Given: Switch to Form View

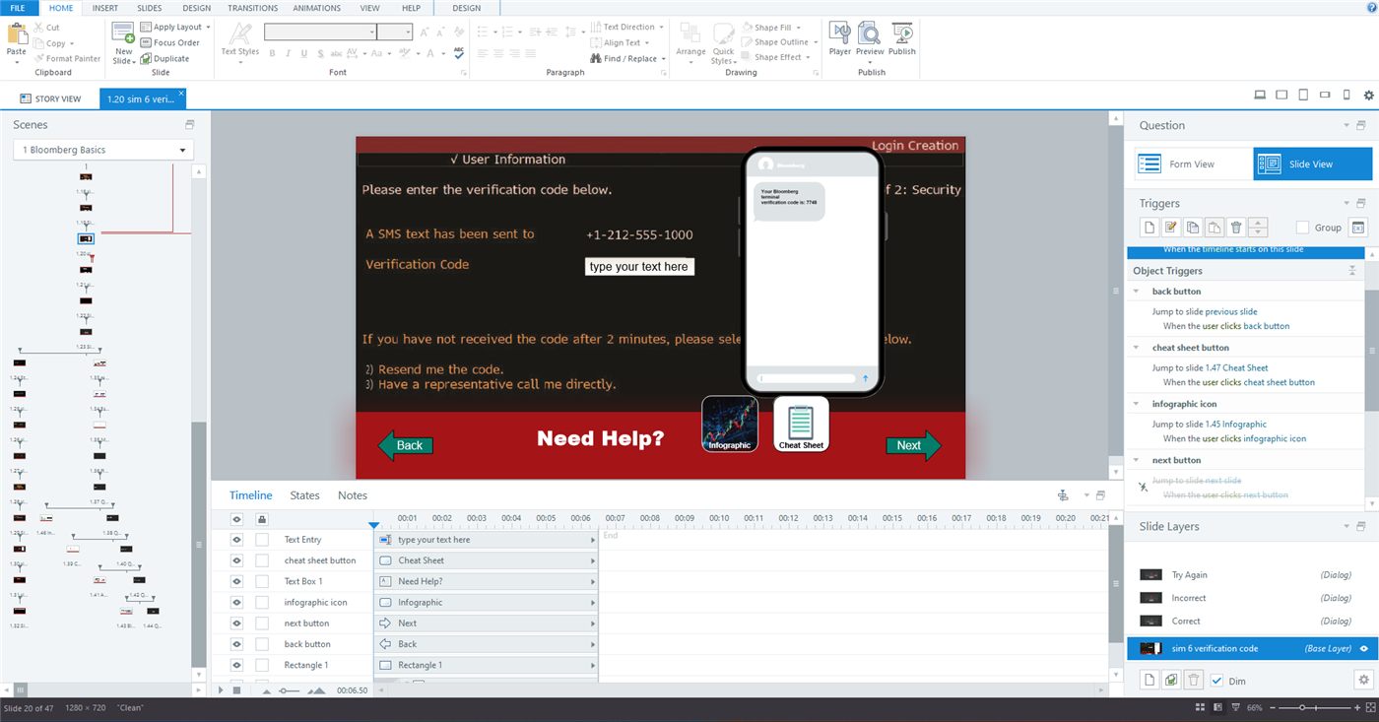Looking at the screenshot, I should (x=1193, y=164).
